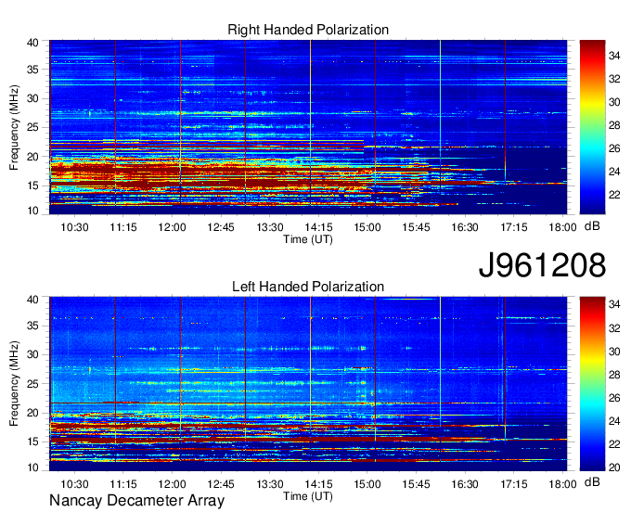Click the Right Handed Polarization spectrogram image
Viewport: 631px width, 512px height.
pyautogui.click(x=308, y=127)
